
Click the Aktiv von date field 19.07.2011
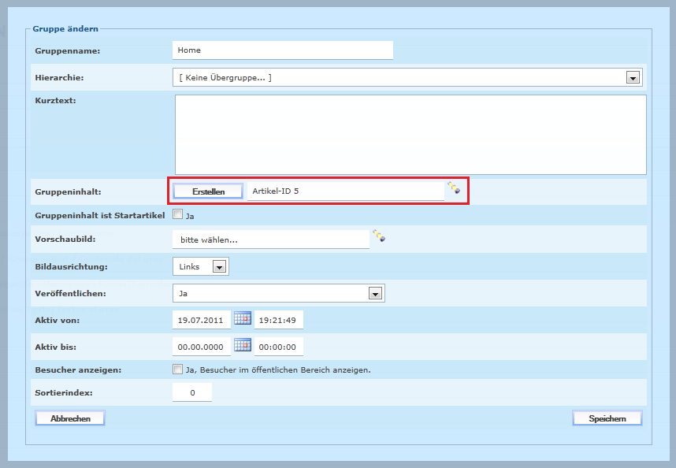click(202, 320)
